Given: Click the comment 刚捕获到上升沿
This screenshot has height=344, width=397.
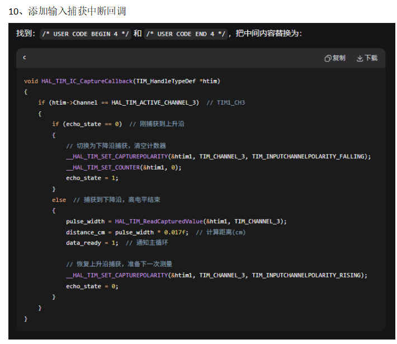Looking at the screenshot, I should pos(162,124).
